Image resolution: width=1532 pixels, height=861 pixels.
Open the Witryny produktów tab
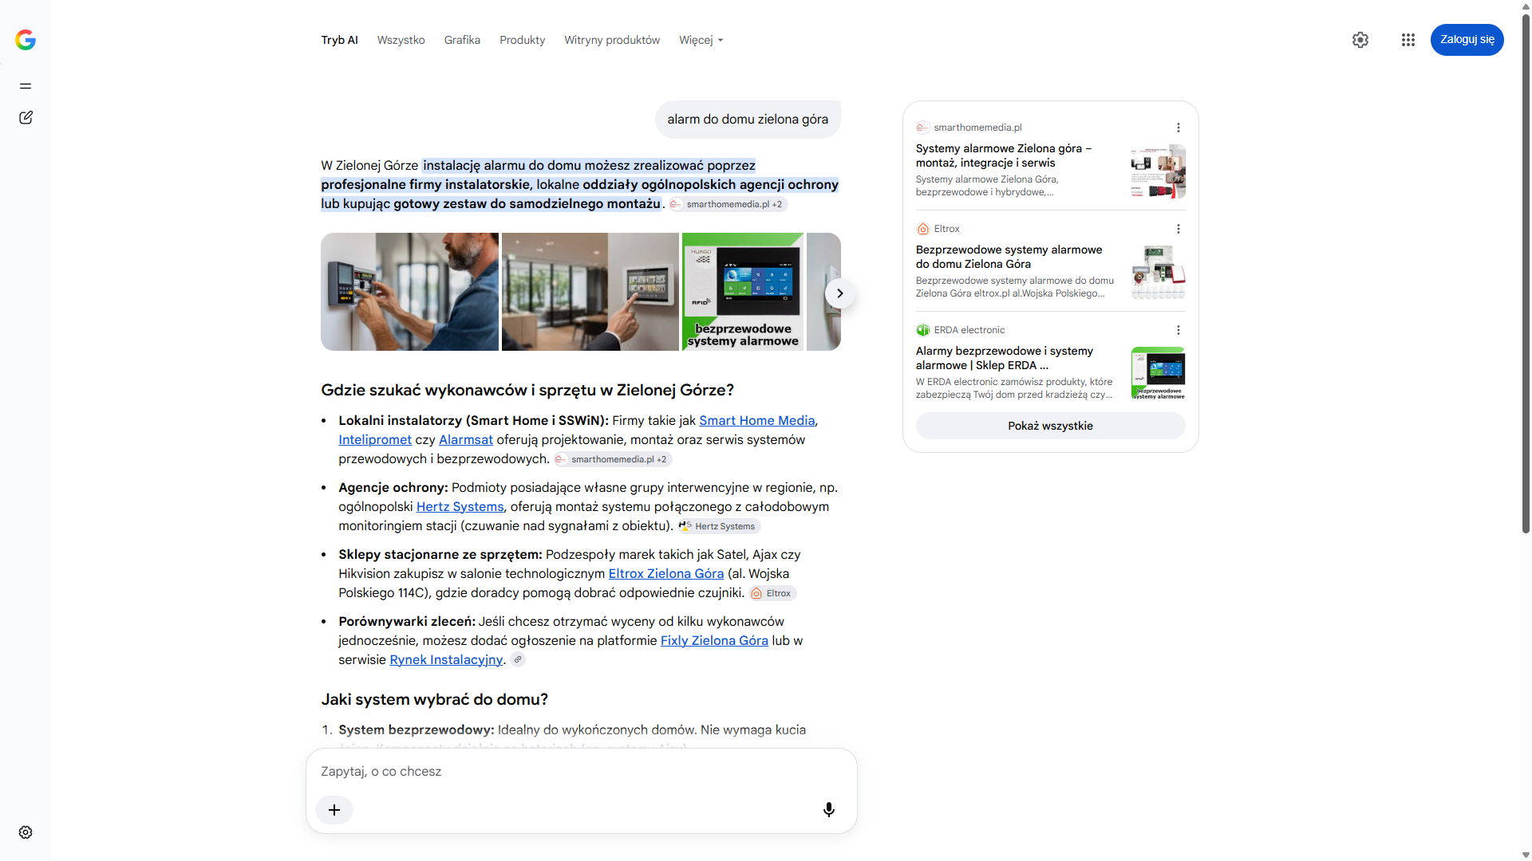[612, 40]
